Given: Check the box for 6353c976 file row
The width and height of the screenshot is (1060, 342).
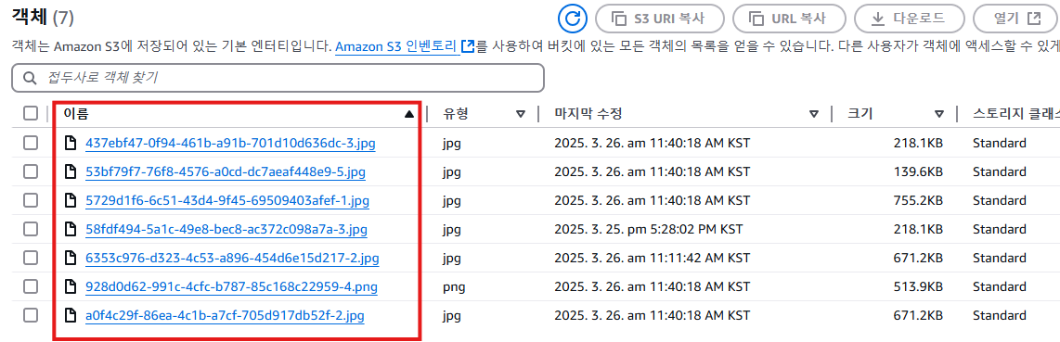Looking at the screenshot, I should pos(31,258).
